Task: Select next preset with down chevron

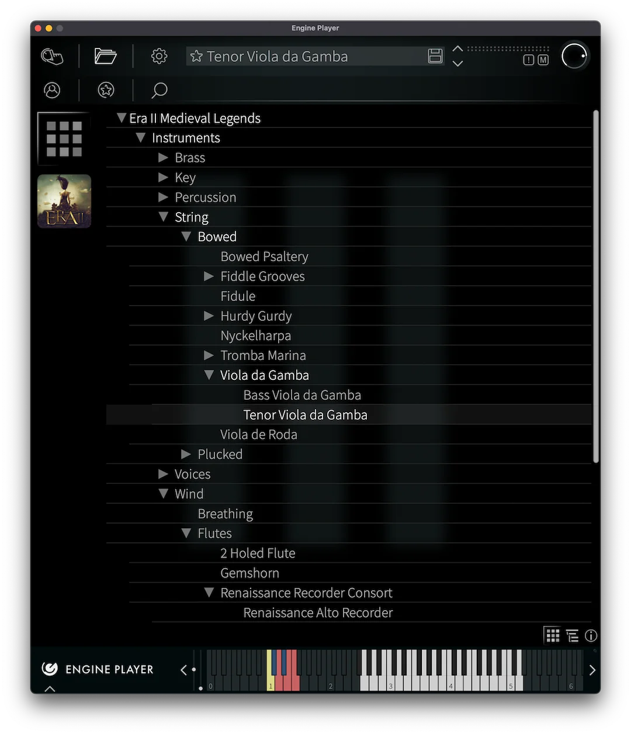Action: tap(458, 63)
